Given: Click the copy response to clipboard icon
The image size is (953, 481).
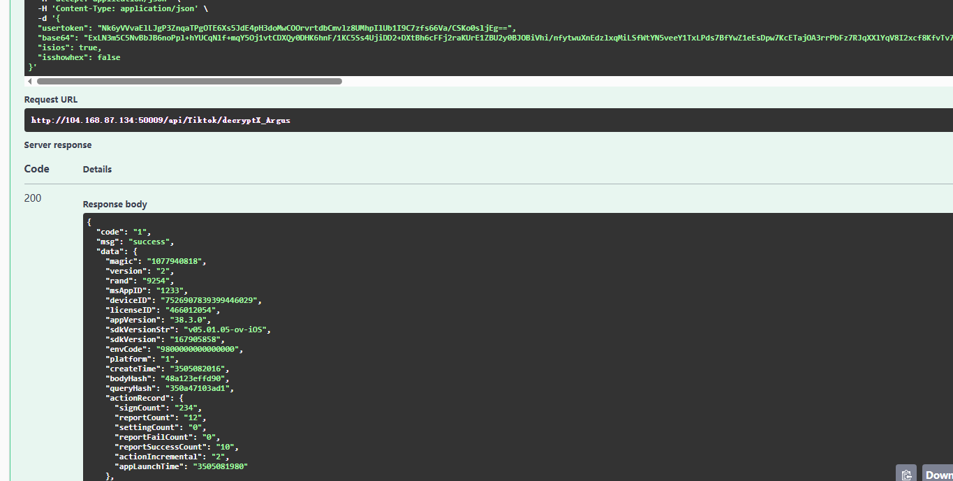Looking at the screenshot, I should click(906, 474).
